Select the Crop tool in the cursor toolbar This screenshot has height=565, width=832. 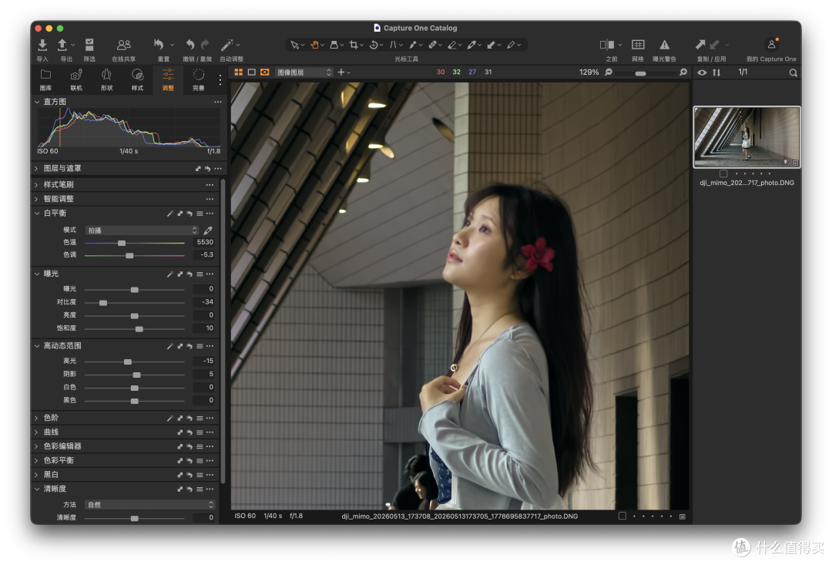(354, 45)
